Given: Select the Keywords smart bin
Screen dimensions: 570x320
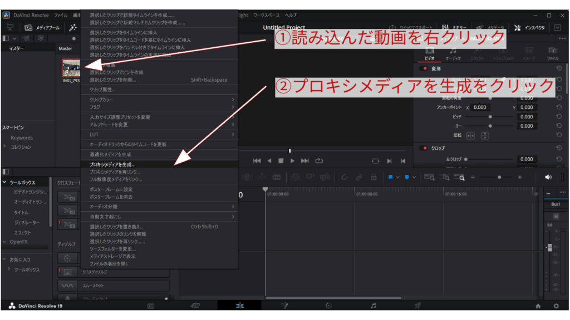Looking at the screenshot, I should (x=22, y=138).
